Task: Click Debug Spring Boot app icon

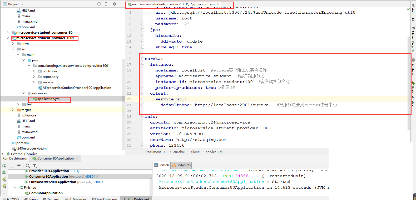Action: pyautogui.click(x=4, y=186)
